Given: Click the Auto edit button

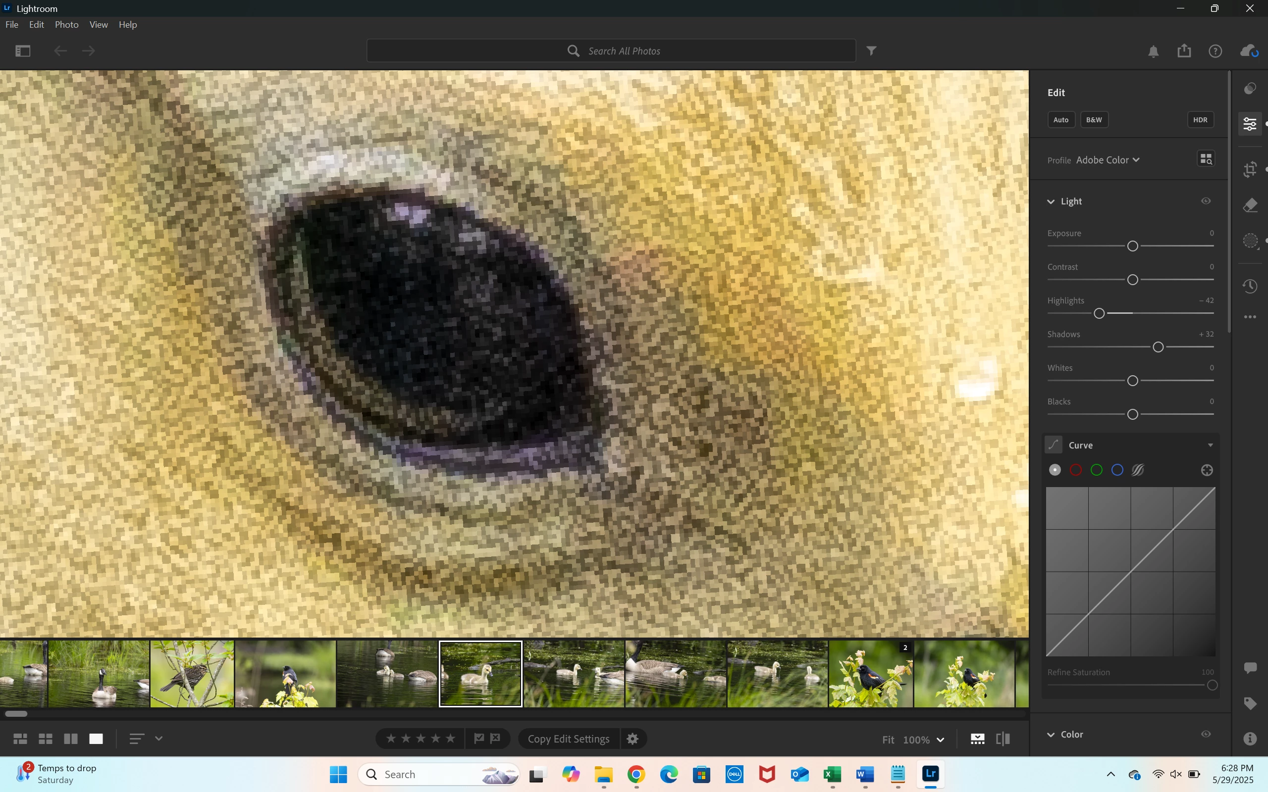Looking at the screenshot, I should point(1061,120).
